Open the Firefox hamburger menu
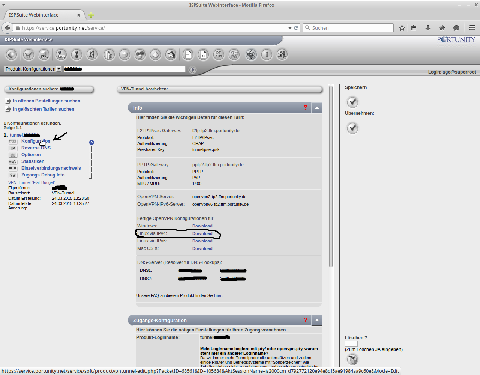Screen dimensions: 480x375 click(472, 28)
